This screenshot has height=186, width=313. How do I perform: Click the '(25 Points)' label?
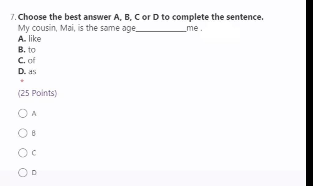tap(38, 93)
